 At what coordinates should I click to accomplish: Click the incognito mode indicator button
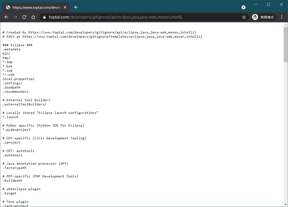263,17
